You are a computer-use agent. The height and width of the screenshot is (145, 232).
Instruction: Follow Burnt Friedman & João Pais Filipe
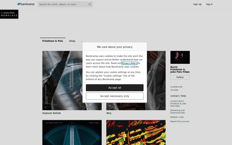pyautogui.click(x=180, y=77)
